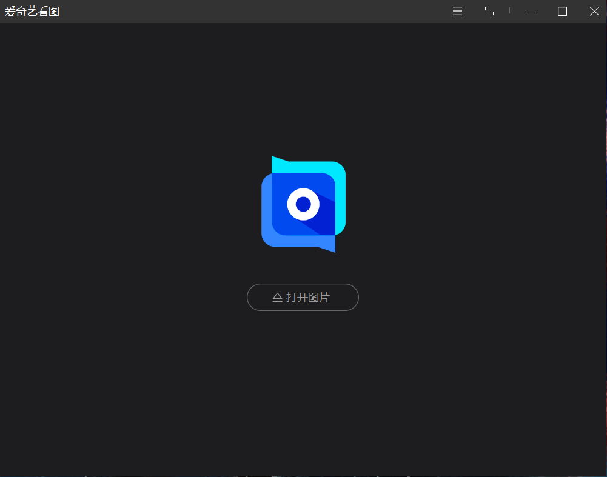Click the white lens circle inside the logo
This screenshot has height=477, width=607.
pyautogui.click(x=303, y=204)
